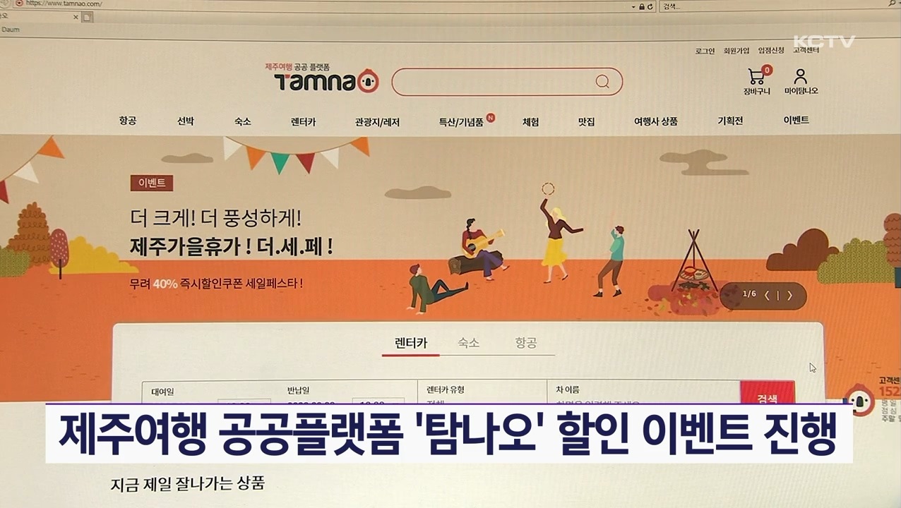Select the 렌터카 booking tab
The height and width of the screenshot is (508, 901).
tap(410, 343)
